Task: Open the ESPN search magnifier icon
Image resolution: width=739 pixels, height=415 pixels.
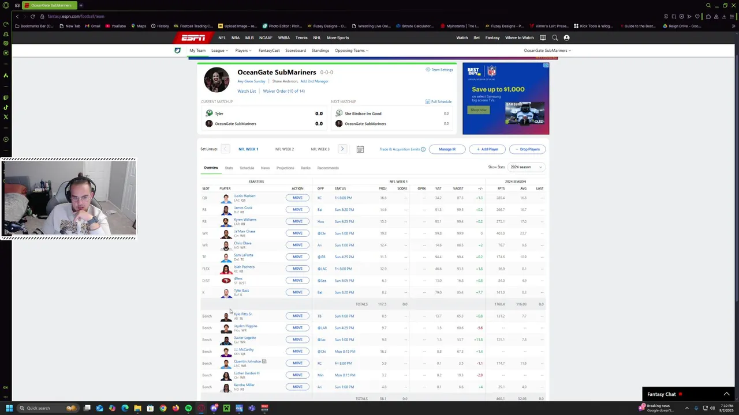Action: [555, 38]
